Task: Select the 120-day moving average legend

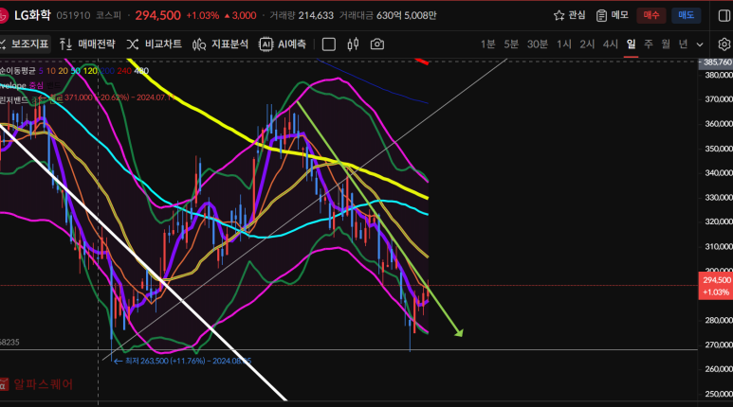Action: tap(90, 71)
